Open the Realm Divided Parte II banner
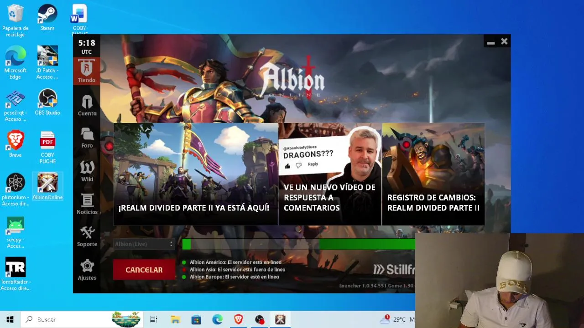The image size is (584, 328). 195,174
